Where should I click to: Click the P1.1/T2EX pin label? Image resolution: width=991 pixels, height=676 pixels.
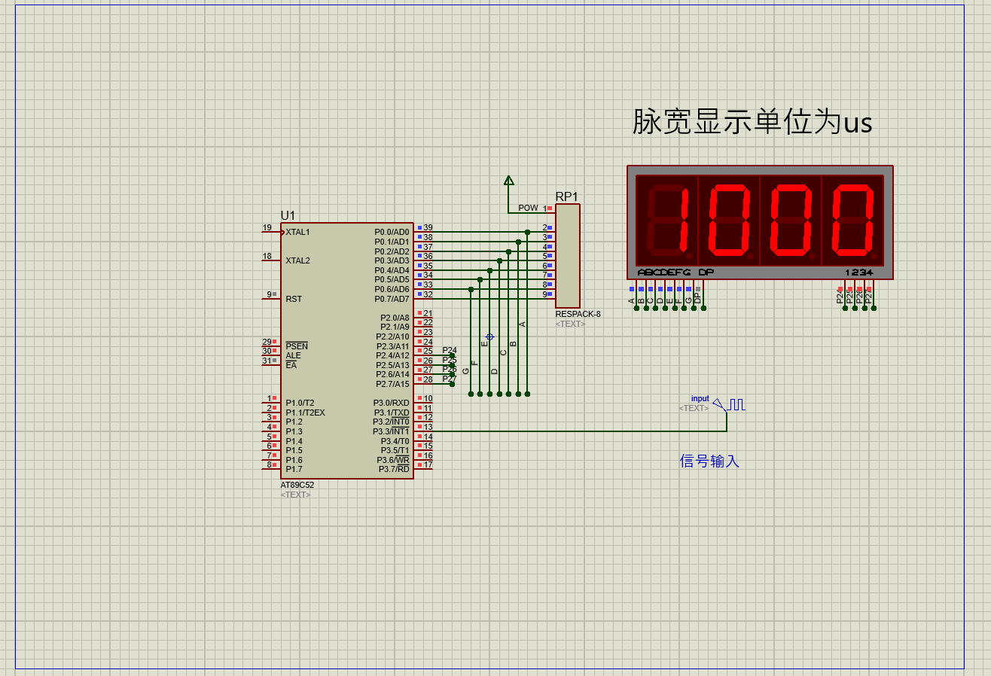[x=305, y=413]
